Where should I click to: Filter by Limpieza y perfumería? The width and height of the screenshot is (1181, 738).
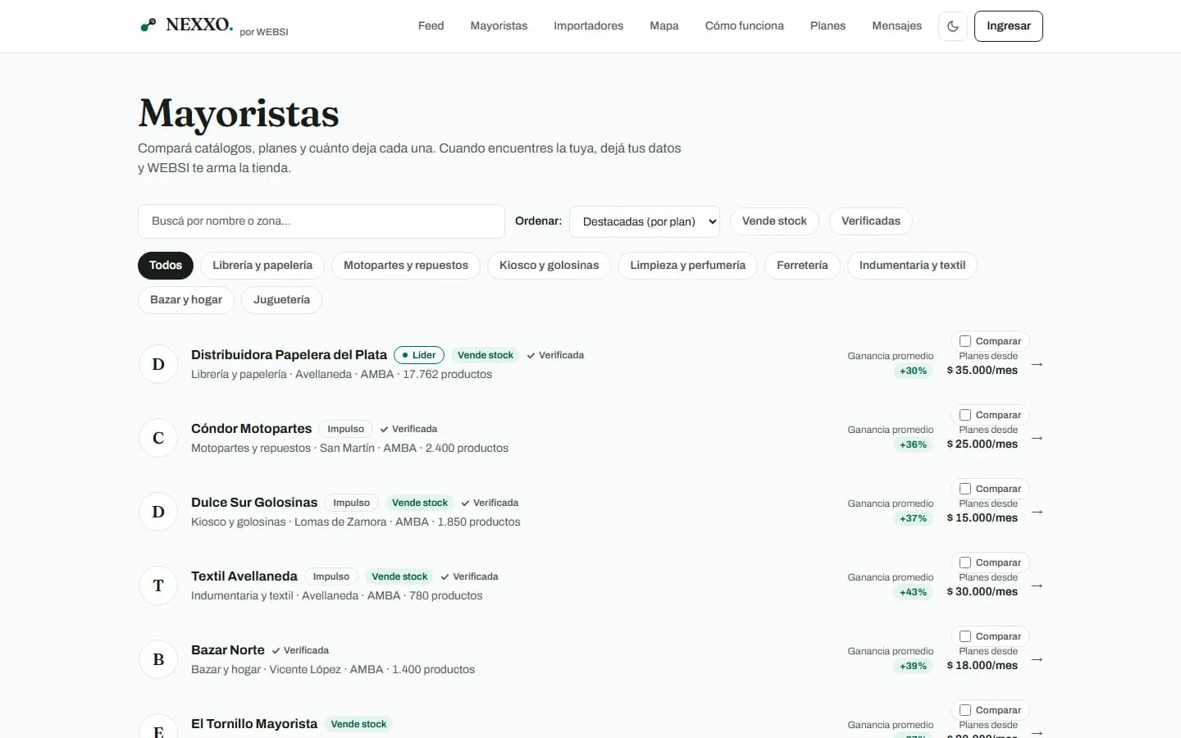click(x=688, y=266)
